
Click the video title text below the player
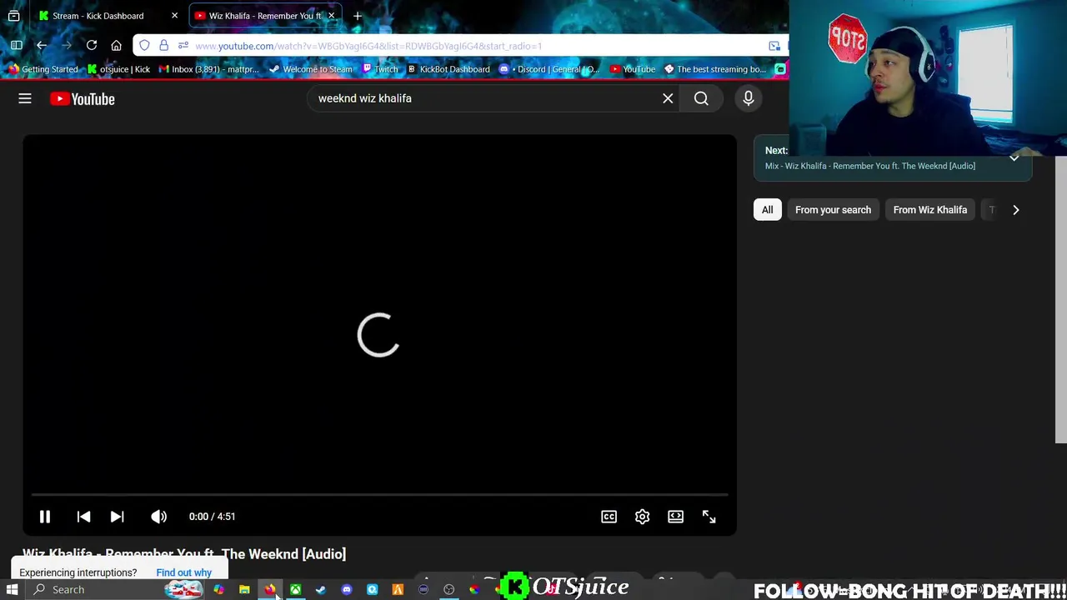tap(184, 554)
